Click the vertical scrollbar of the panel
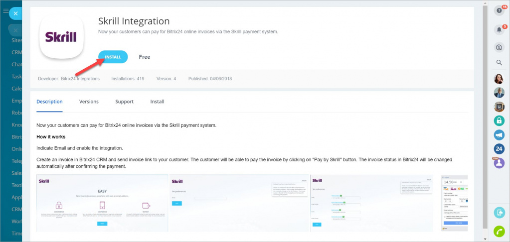 [x=485, y=117]
